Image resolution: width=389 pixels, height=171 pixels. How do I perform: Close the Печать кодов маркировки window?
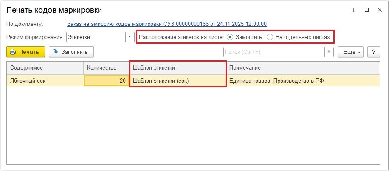(x=378, y=9)
